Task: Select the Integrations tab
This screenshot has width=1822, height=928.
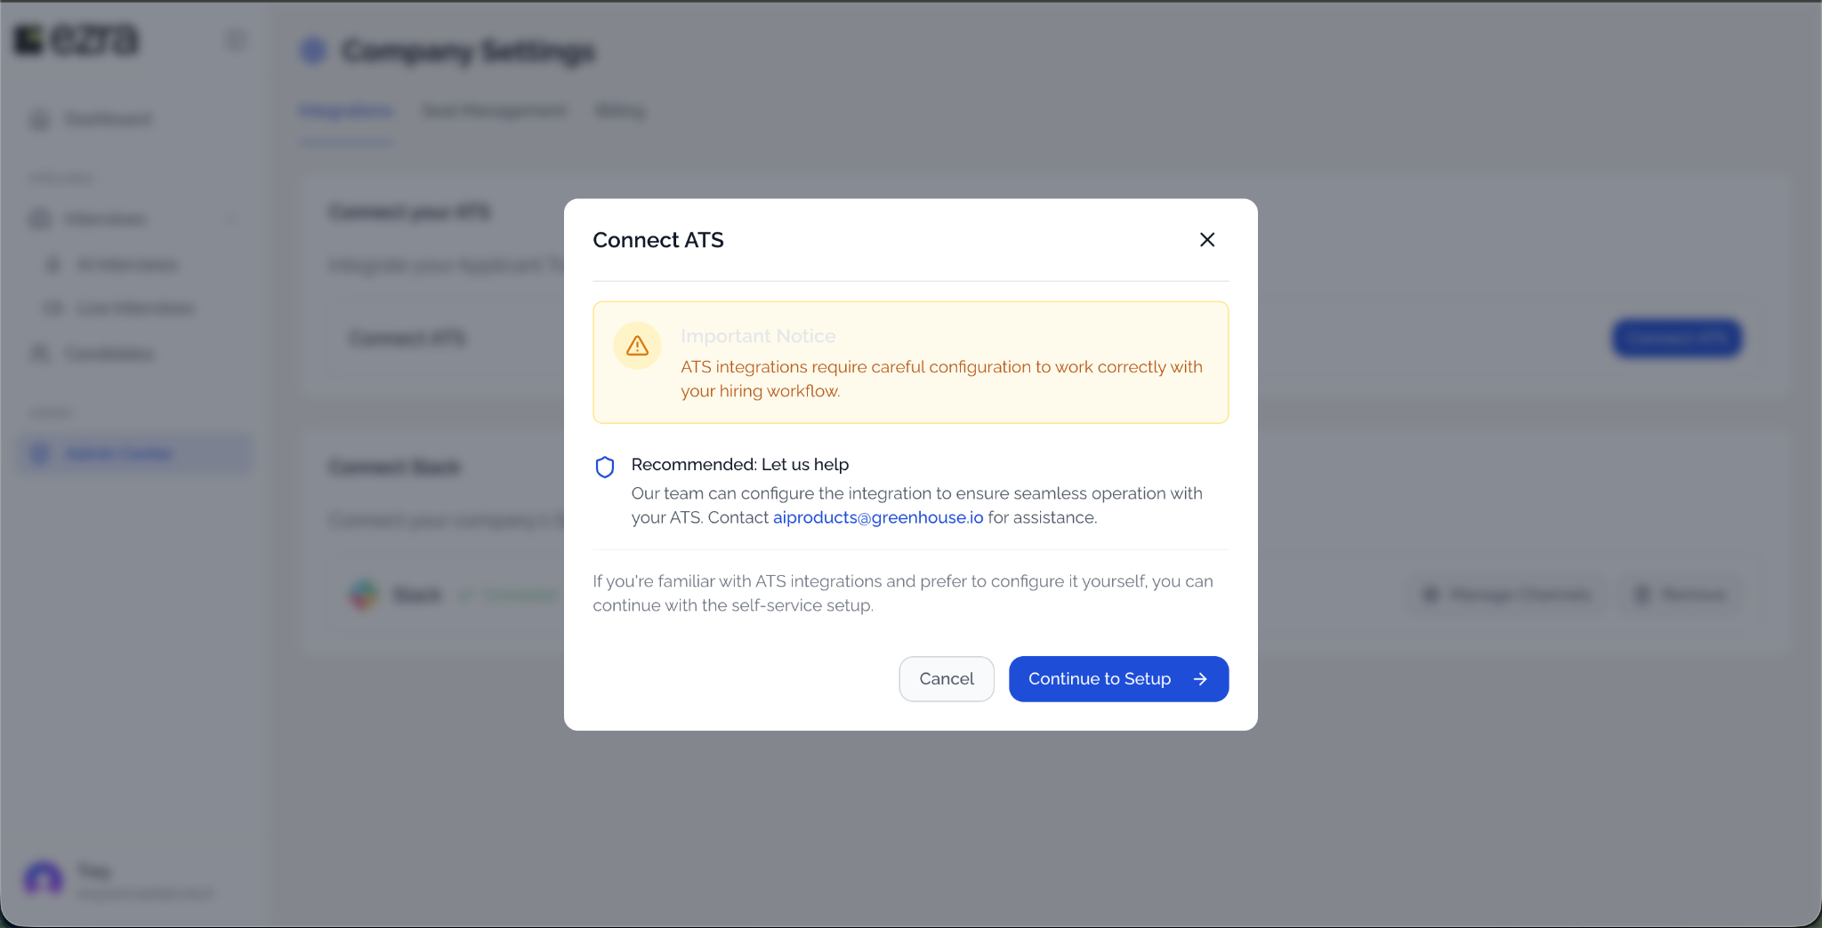Action: 346,111
